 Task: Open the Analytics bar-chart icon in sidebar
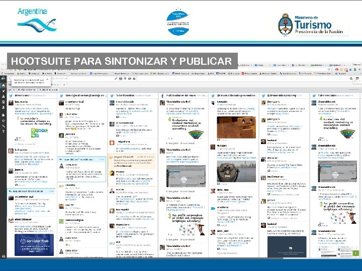pyautogui.click(x=3, y=96)
